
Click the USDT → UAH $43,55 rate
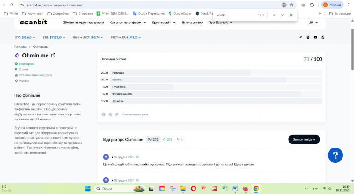click(126, 37)
